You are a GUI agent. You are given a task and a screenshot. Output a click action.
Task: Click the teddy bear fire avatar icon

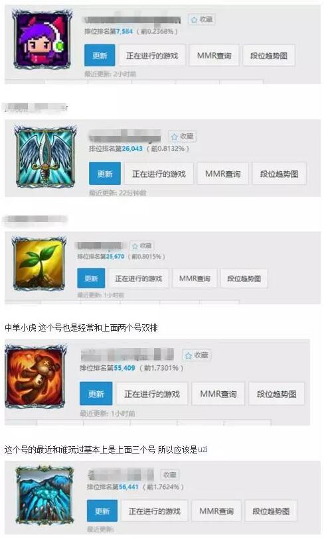point(35,375)
